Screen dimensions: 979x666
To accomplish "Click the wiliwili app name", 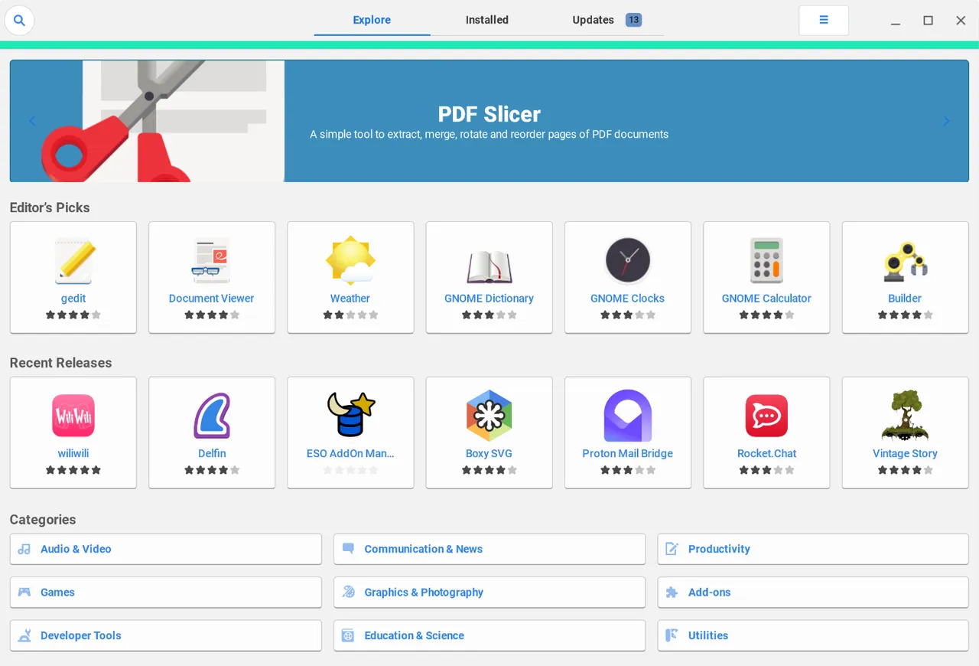I will 73,453.
